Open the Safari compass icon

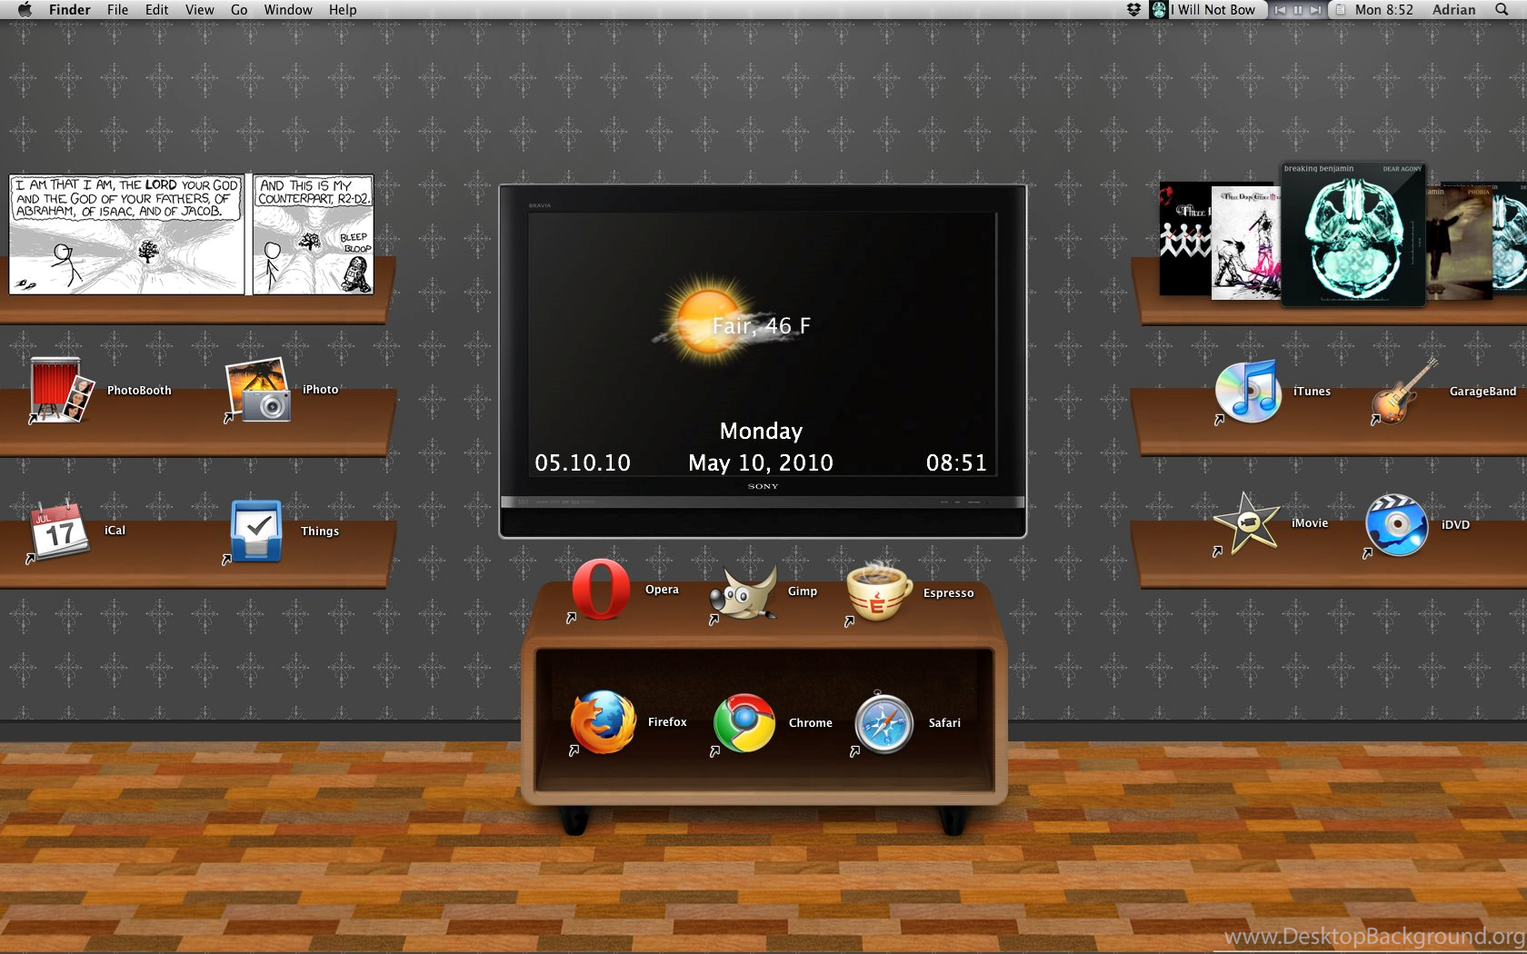point(883,724)
